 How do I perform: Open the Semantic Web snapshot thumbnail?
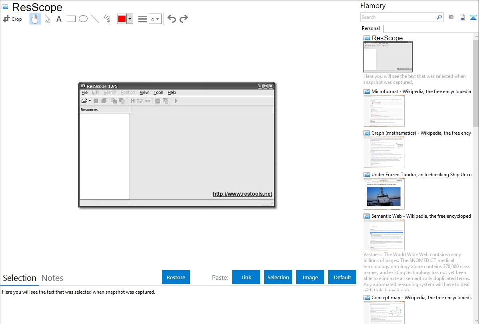(384, 235)
